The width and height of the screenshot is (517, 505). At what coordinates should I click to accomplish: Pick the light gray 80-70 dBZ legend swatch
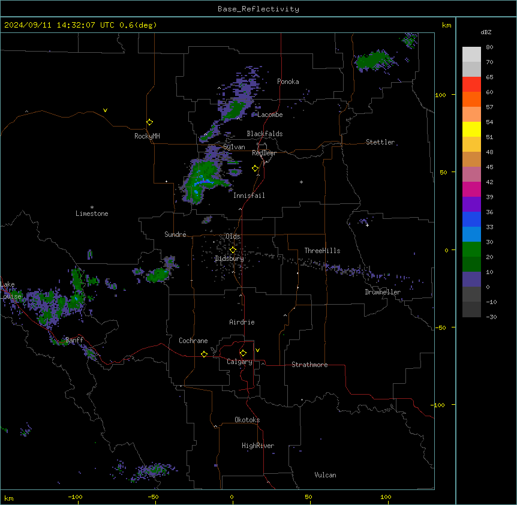471,55
